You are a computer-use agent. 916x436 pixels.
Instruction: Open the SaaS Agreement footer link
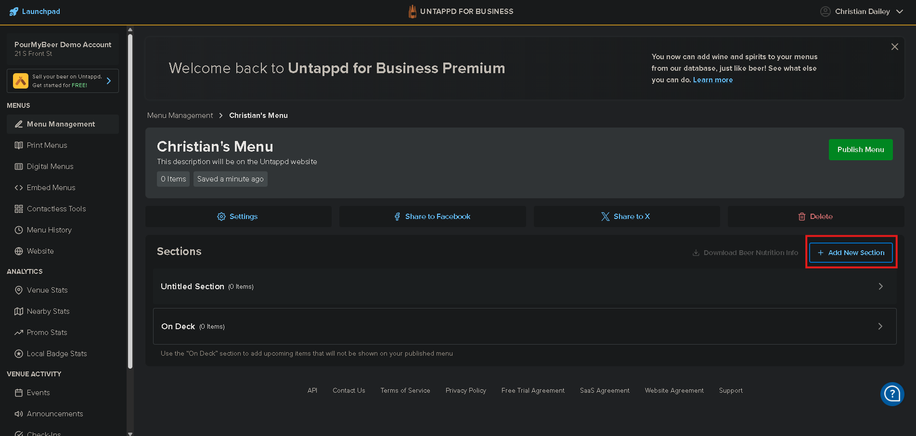[x=605, y=391]
